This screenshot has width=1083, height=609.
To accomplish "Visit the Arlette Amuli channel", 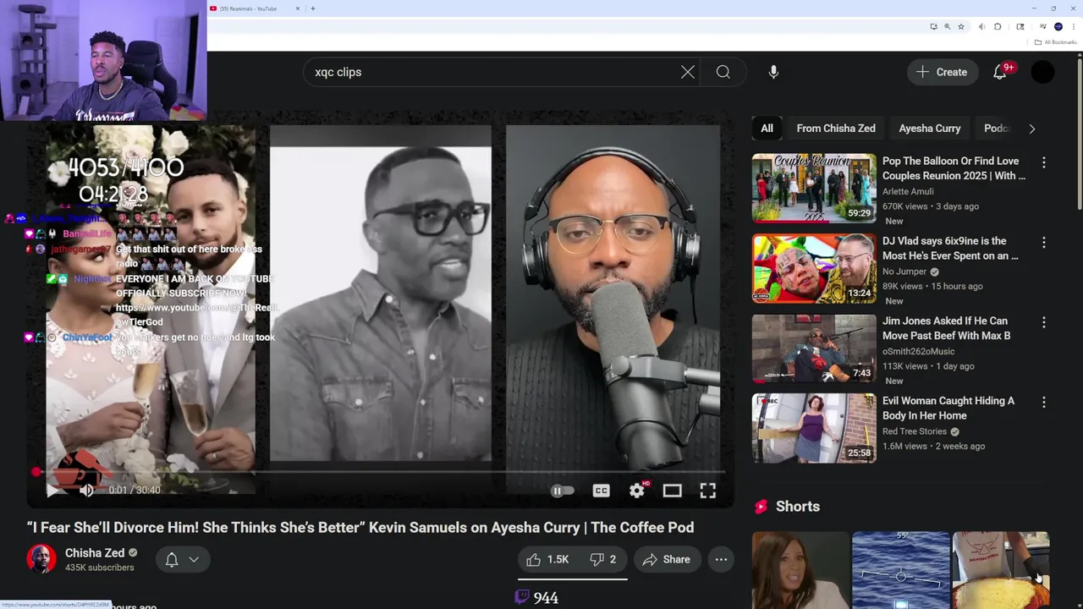I will [x=908, y=191].
